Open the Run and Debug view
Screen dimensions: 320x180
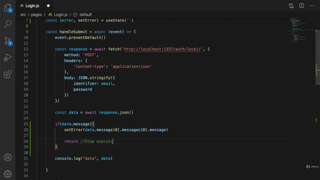tap(7, 57)
